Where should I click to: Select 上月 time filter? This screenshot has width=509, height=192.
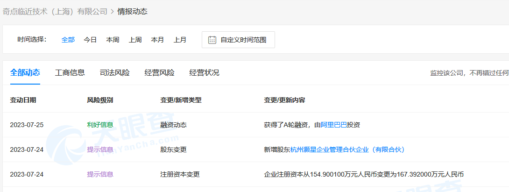(180, 40)
